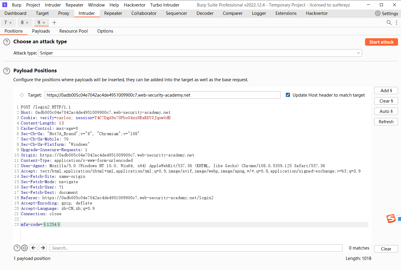Click the Accept-Language header line
401x270 pixels.
pyautogui.click(x=58, y=209)
